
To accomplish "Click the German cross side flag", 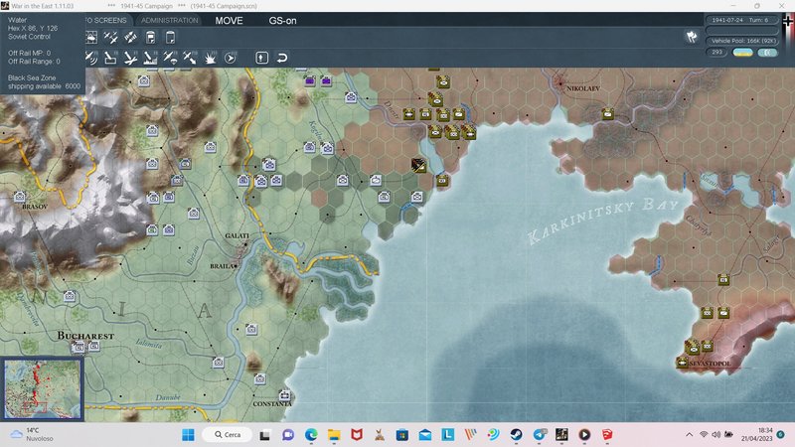I will tap(788, 21).
